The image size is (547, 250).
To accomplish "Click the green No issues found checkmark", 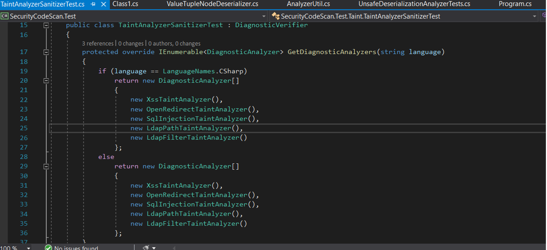I will (48, 248).
